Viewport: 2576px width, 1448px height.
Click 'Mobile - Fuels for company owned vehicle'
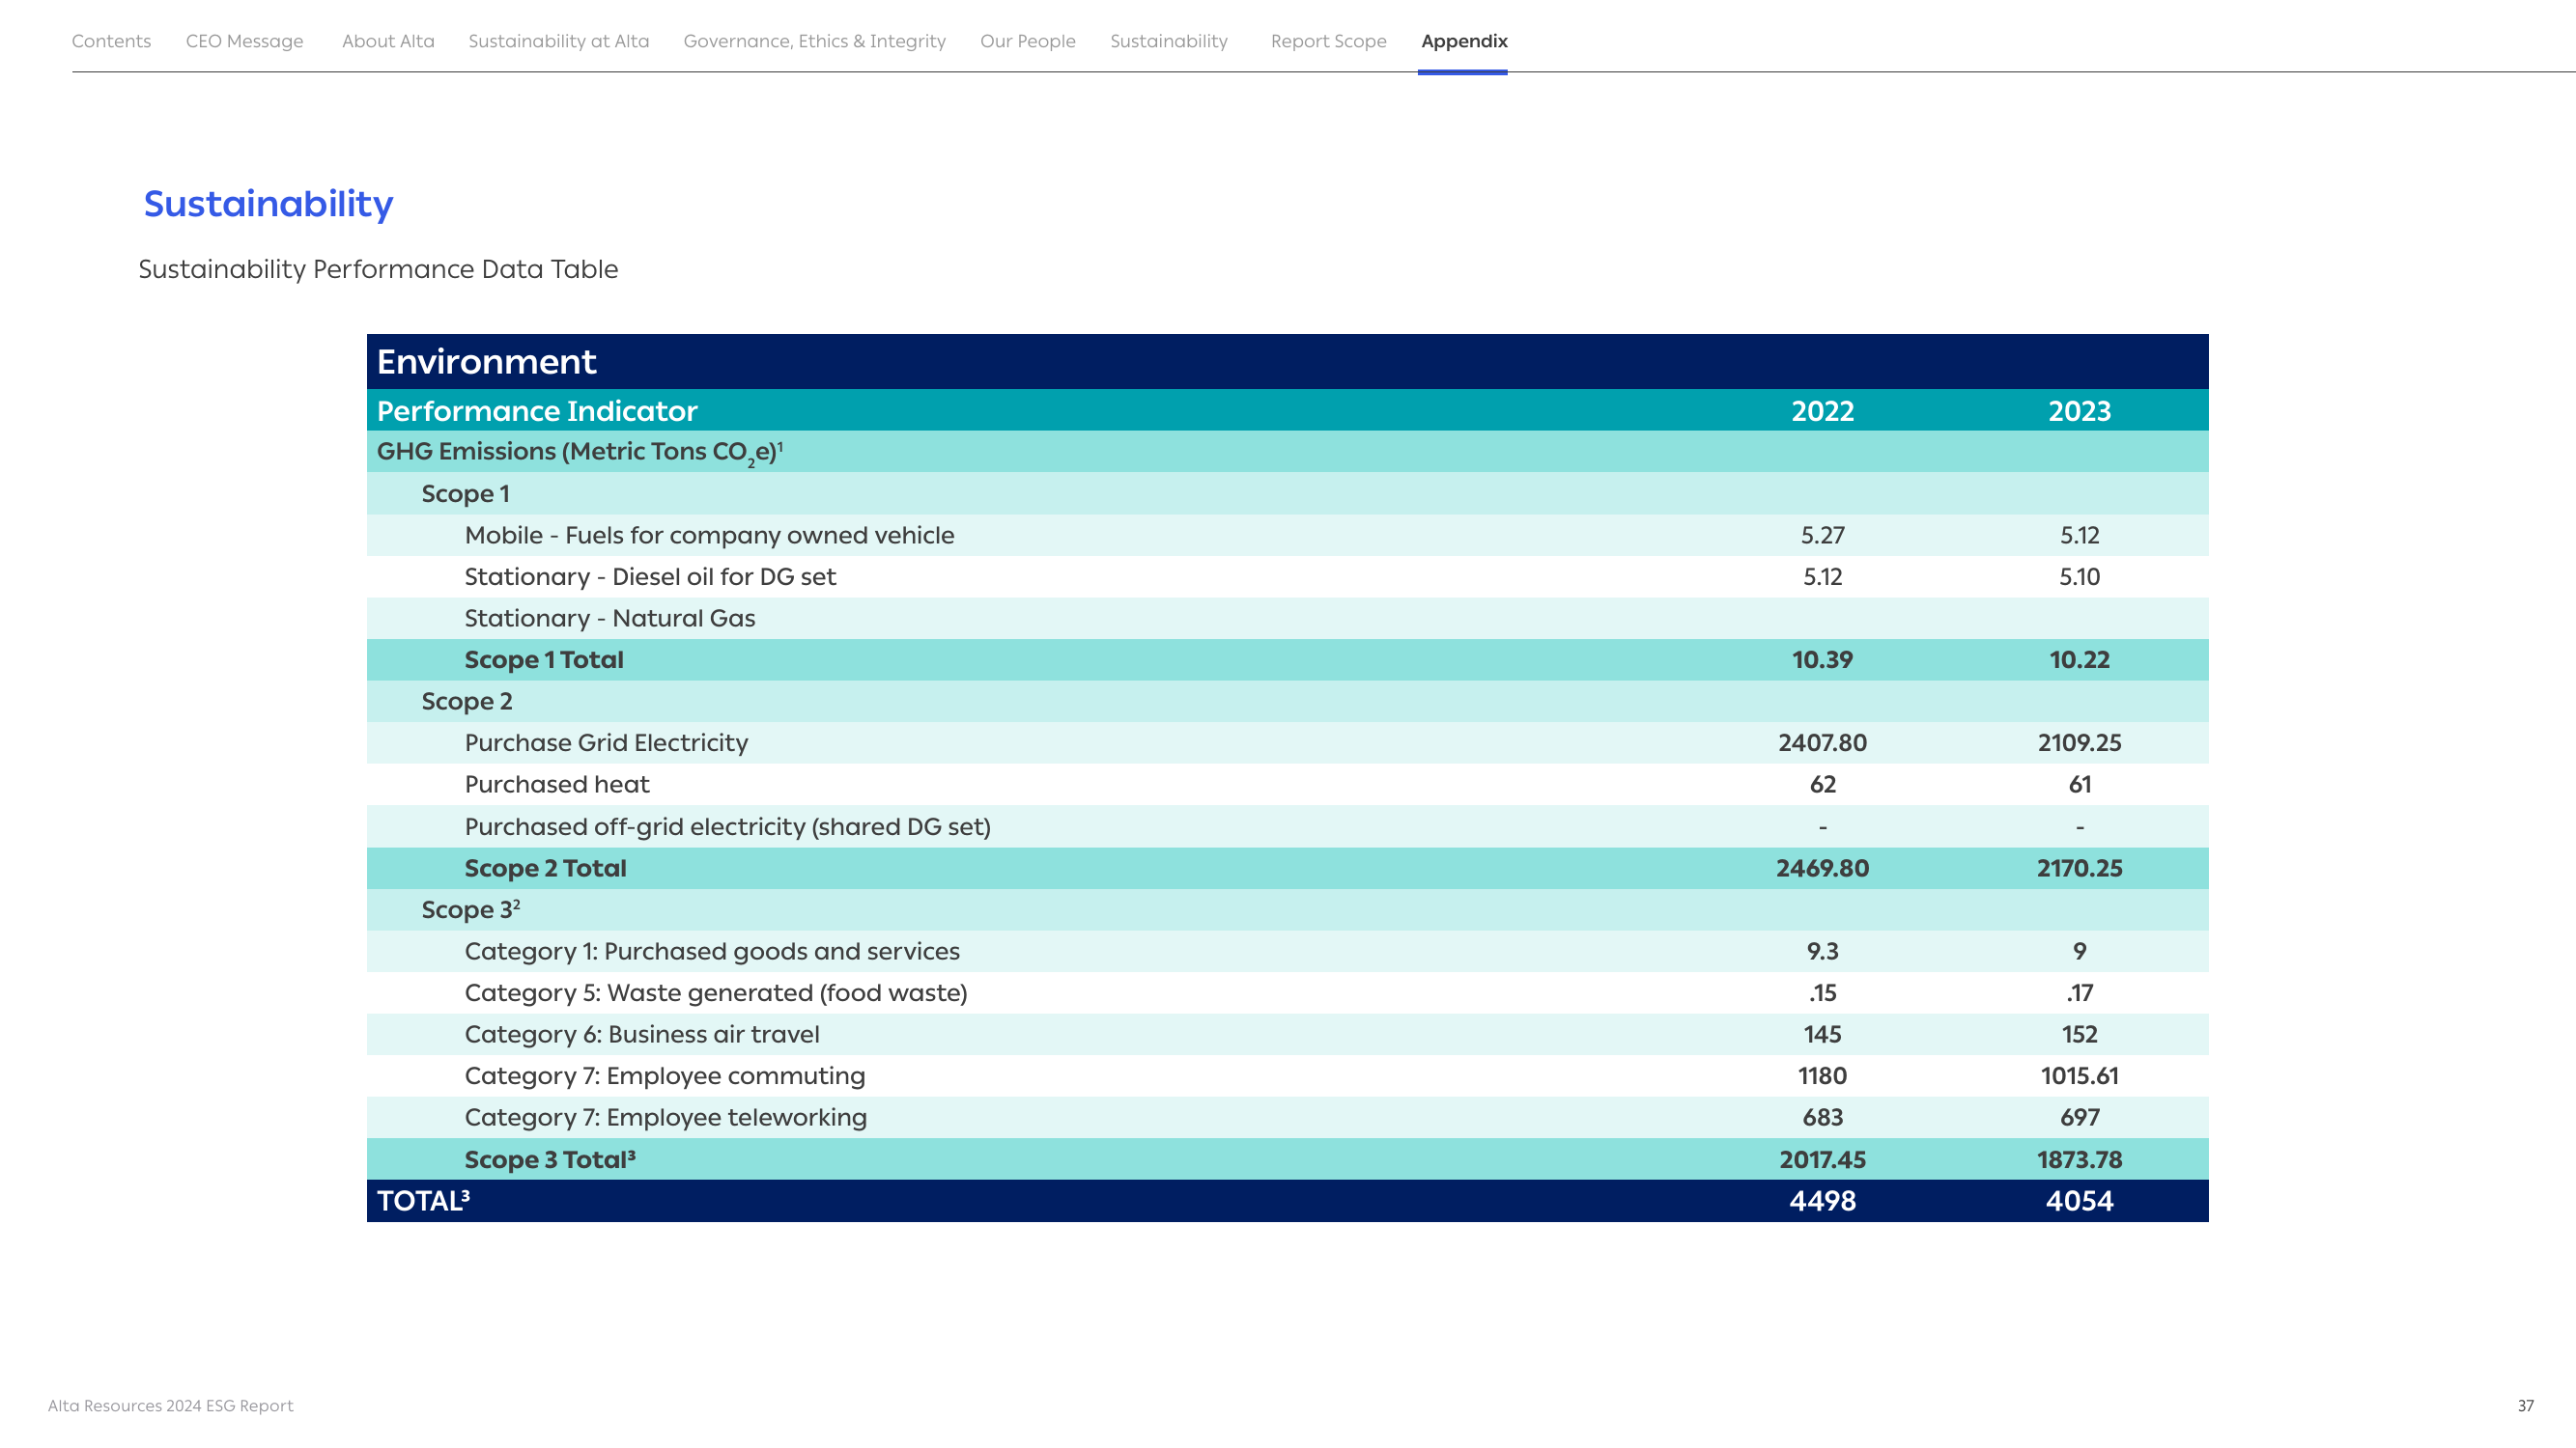(x=709, y=536)
